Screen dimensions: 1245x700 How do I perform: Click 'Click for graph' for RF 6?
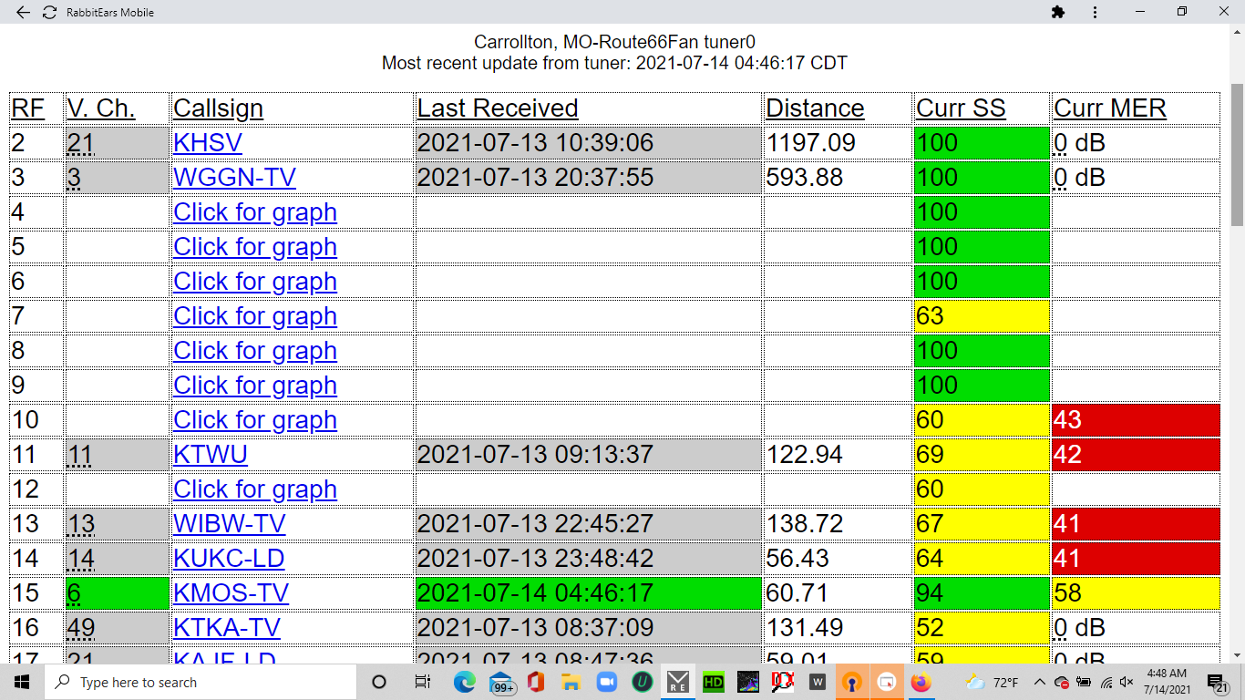pyautogui.click(x=255, y=282)
